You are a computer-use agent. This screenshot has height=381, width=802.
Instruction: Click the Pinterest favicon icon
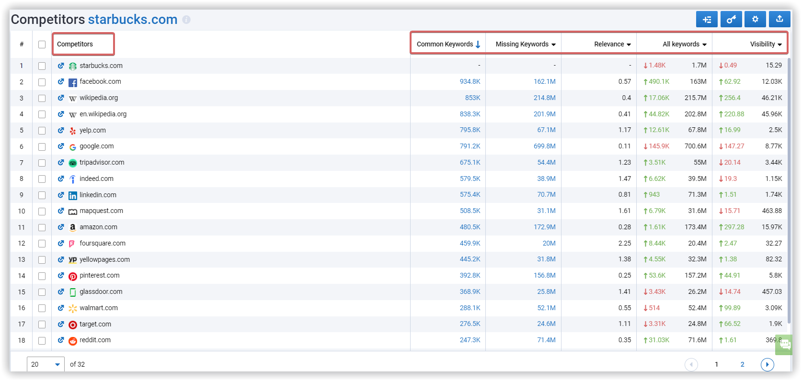(73, 276)
